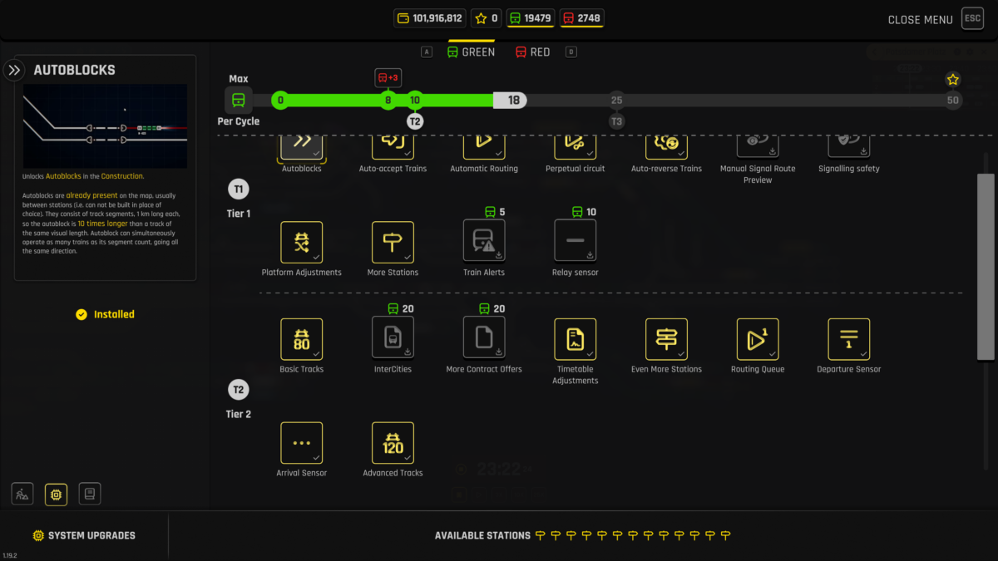Expand the Tier 1 section marker

(239, 189)
